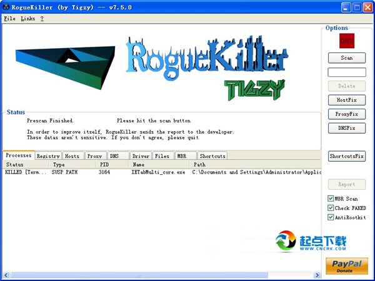
Task: Open the File menu
Action: point(9,19)
